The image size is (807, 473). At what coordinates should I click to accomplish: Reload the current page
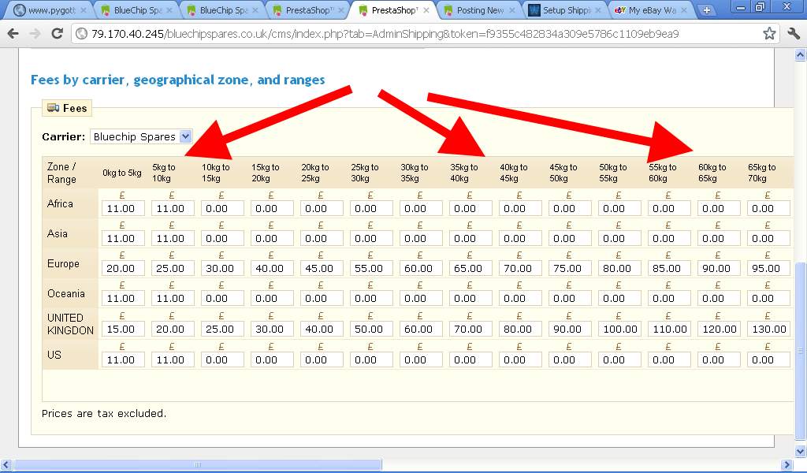click(x=57, y=34)
